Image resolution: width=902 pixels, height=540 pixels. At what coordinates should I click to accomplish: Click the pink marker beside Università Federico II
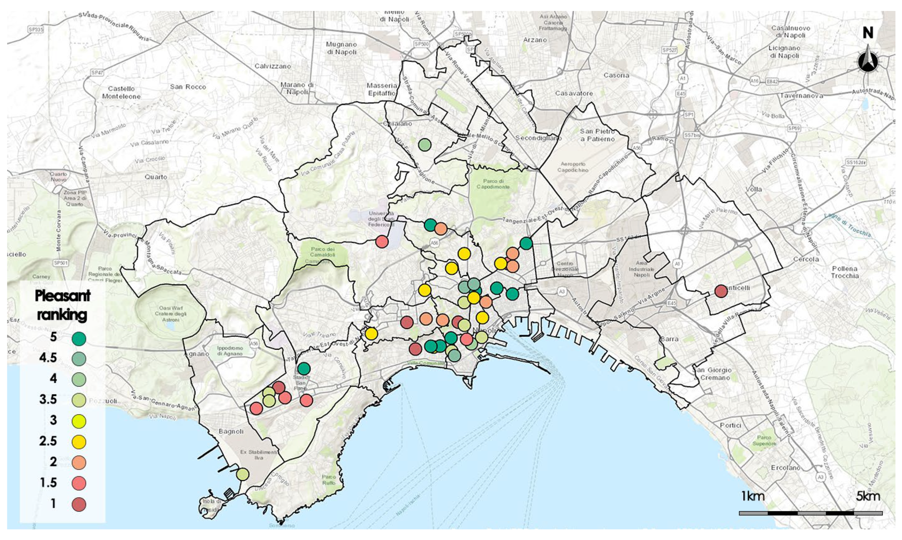382,242
